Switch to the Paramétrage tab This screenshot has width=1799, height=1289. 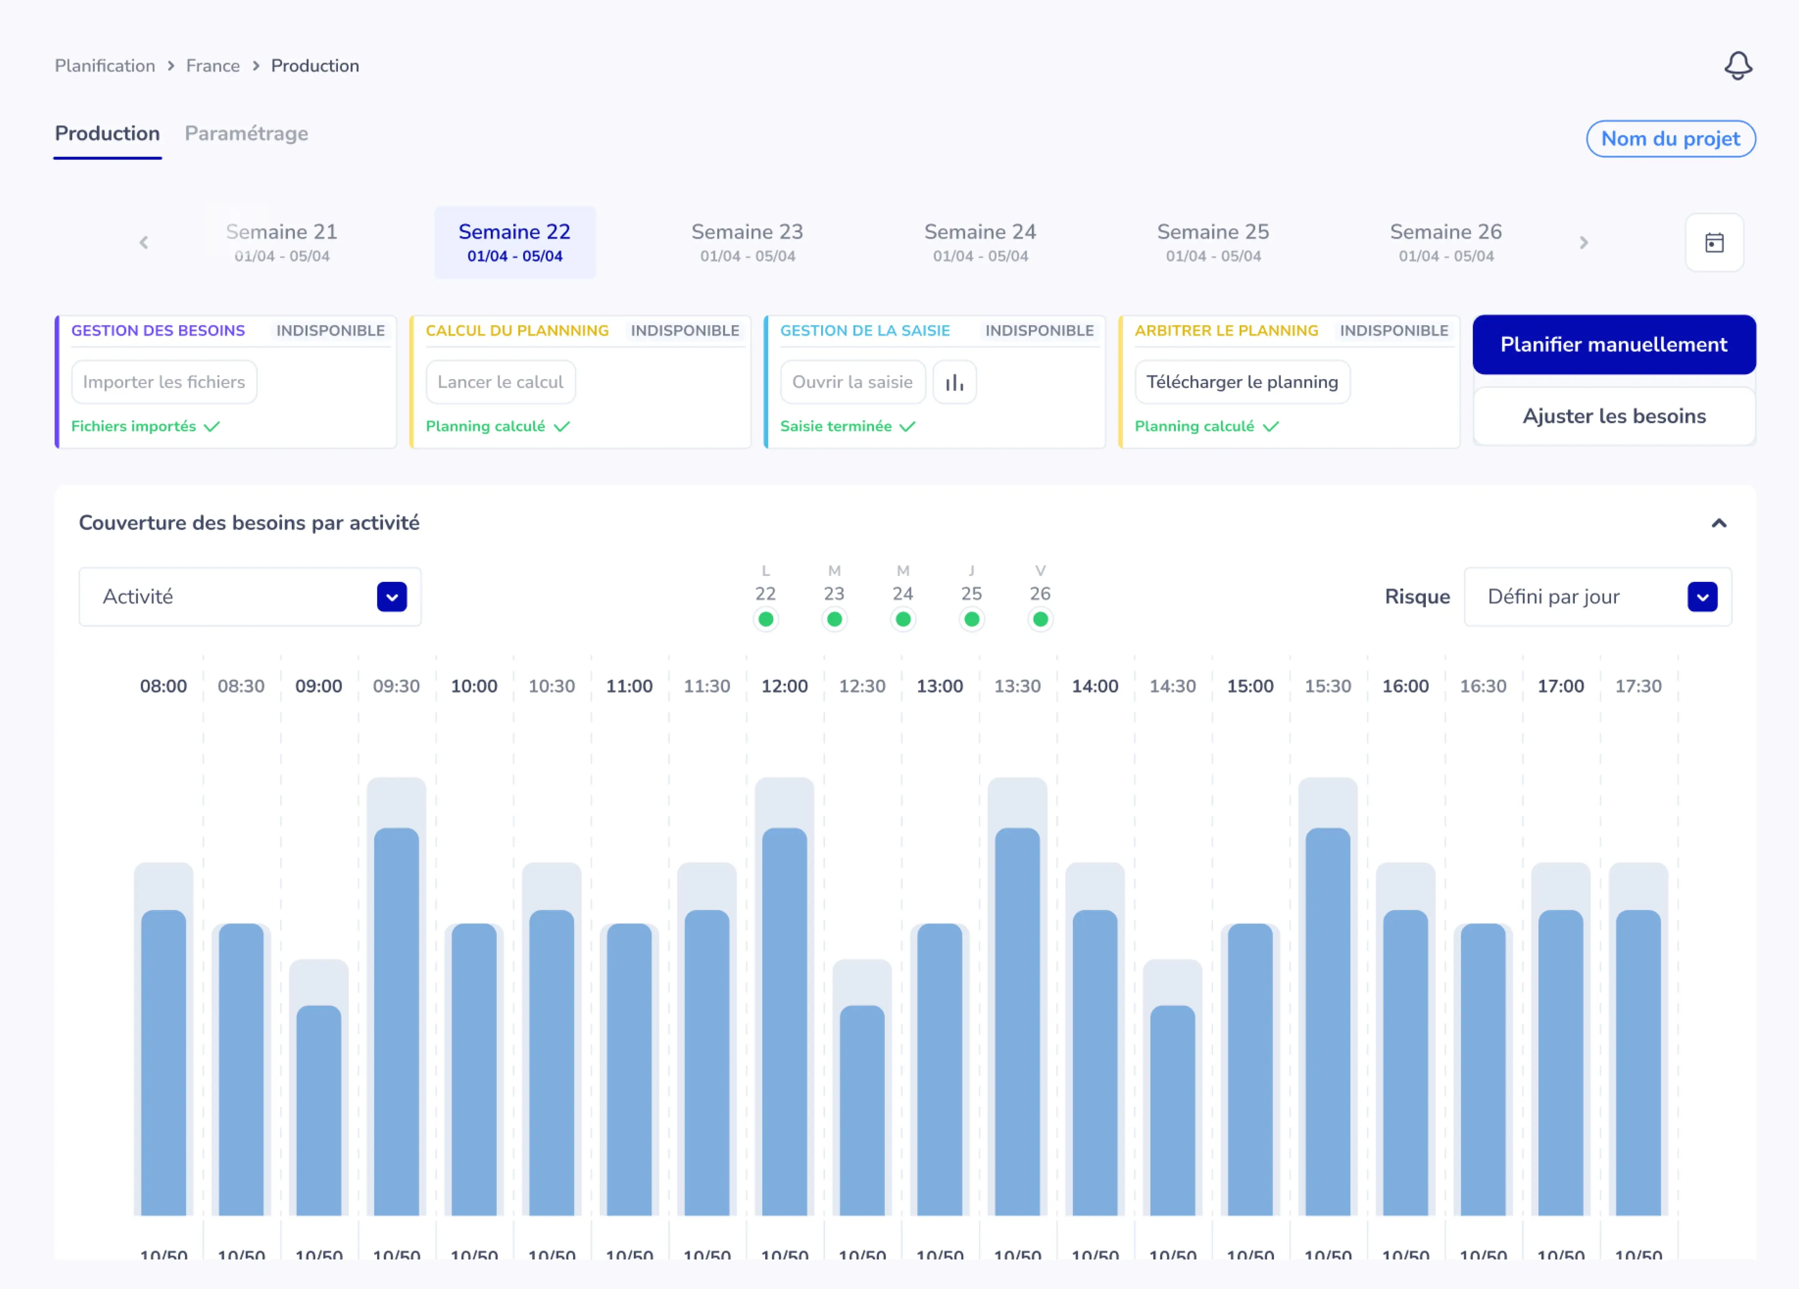coord(246,134)
